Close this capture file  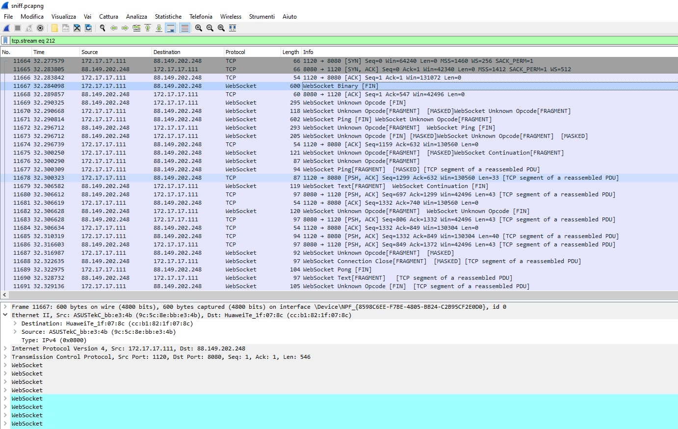pyautogui.click(x=77, y=28)
